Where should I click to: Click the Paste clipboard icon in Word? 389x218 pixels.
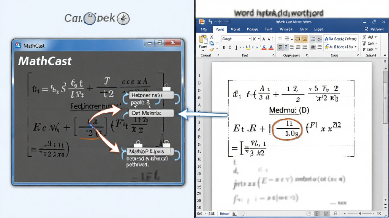tap(204, 39)
